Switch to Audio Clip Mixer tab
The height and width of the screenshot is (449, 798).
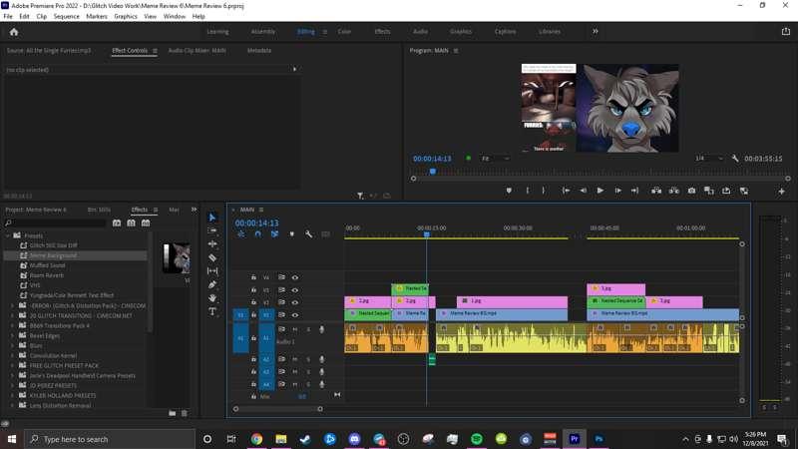[x=197, y=51]
